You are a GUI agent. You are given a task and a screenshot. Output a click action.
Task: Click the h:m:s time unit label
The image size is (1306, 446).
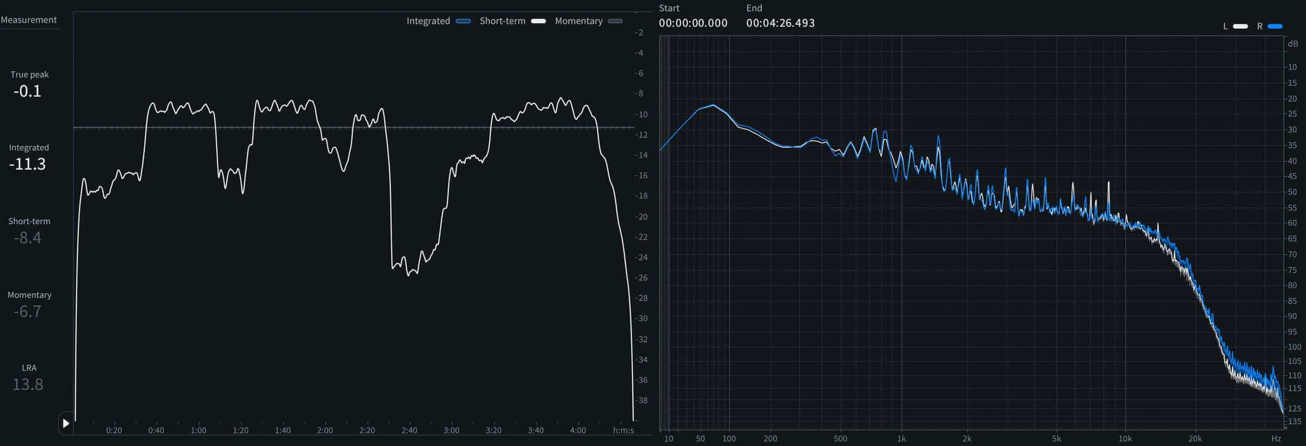coord(624,430)
